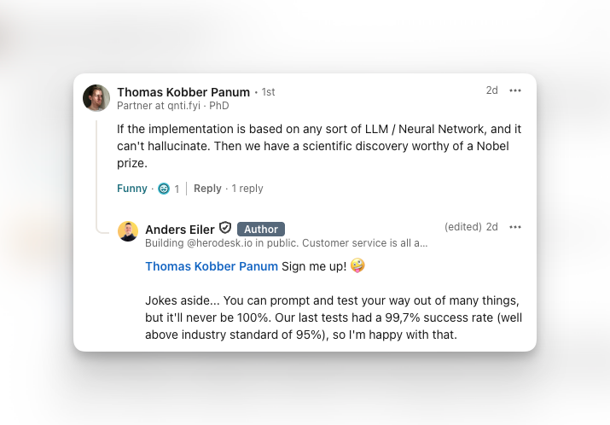Click the zany face emoji in reply

pyautogui.click(x=358, y=266)
